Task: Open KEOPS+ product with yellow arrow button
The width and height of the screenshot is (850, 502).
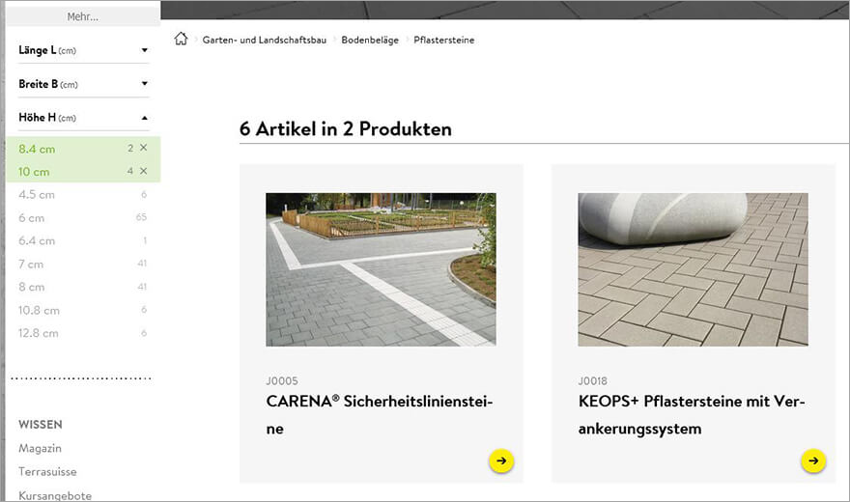Action: [x=813, y=460]
